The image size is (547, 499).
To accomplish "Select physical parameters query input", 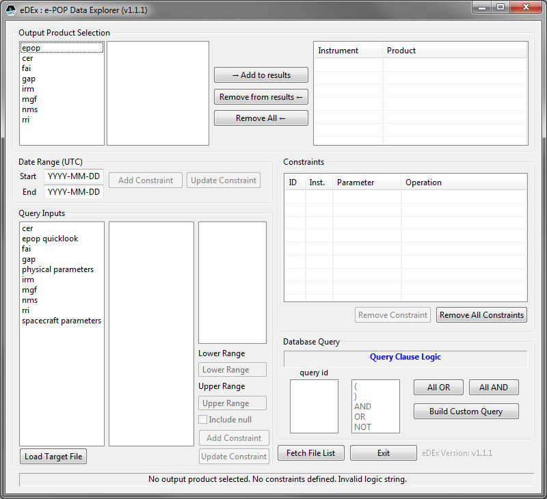I will (x=57, y=269).
